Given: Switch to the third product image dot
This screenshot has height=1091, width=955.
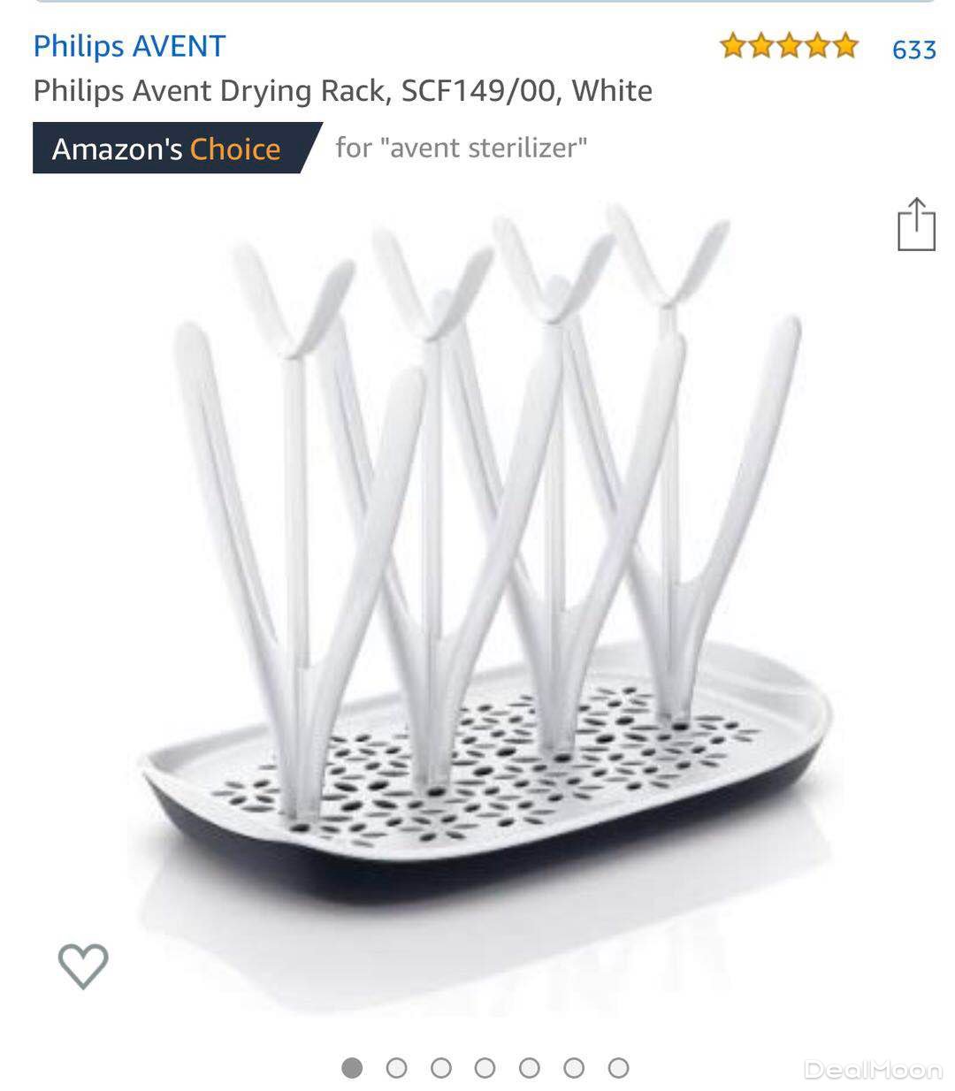Looking at the screenshot, I should 441,1068.
